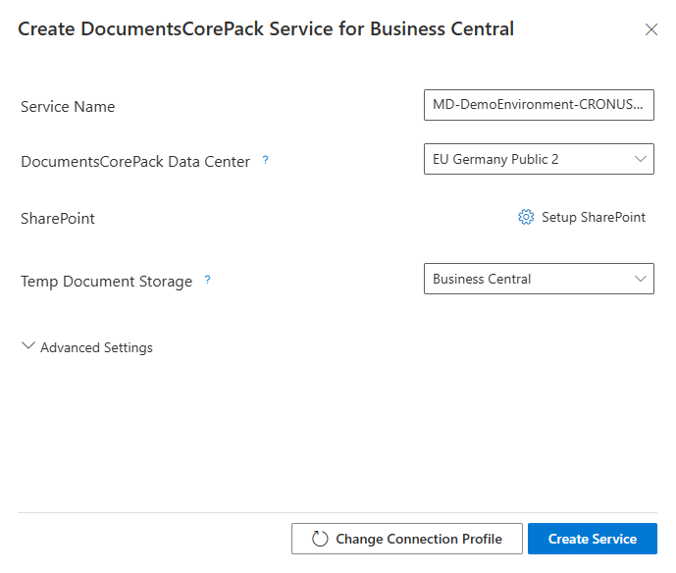
Task: Click the Setup SharePoint gear icon
Action: 526,217
